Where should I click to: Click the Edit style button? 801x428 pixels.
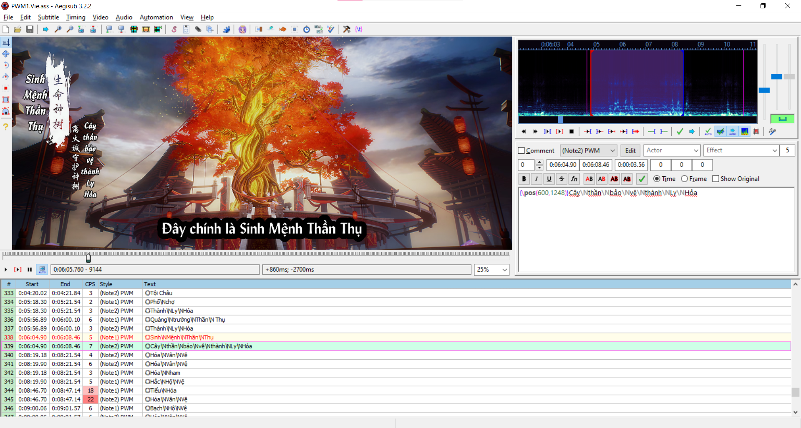point(630,150)
